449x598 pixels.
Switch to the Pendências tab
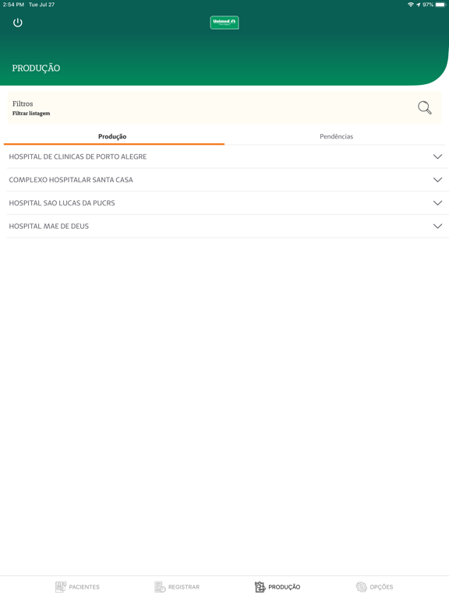(336, 136)
